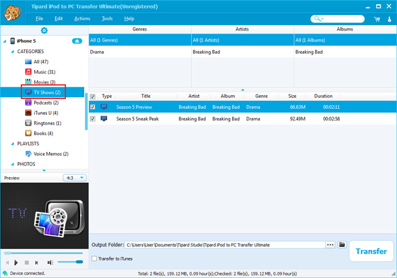Viewport: 397px width, 278px height.
Task: Browse output folder with the ellipsis button
Action: (330, 244)
